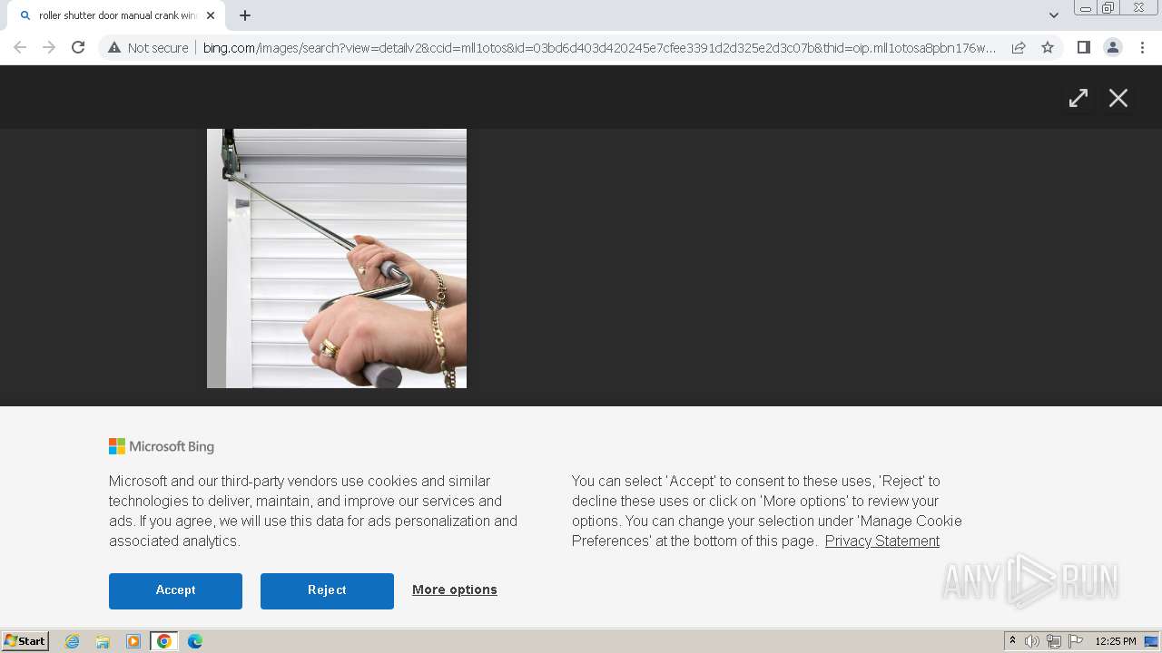The image size is (1162, 653).
Task: Click the browser back arrow
Action: (20, 47)
